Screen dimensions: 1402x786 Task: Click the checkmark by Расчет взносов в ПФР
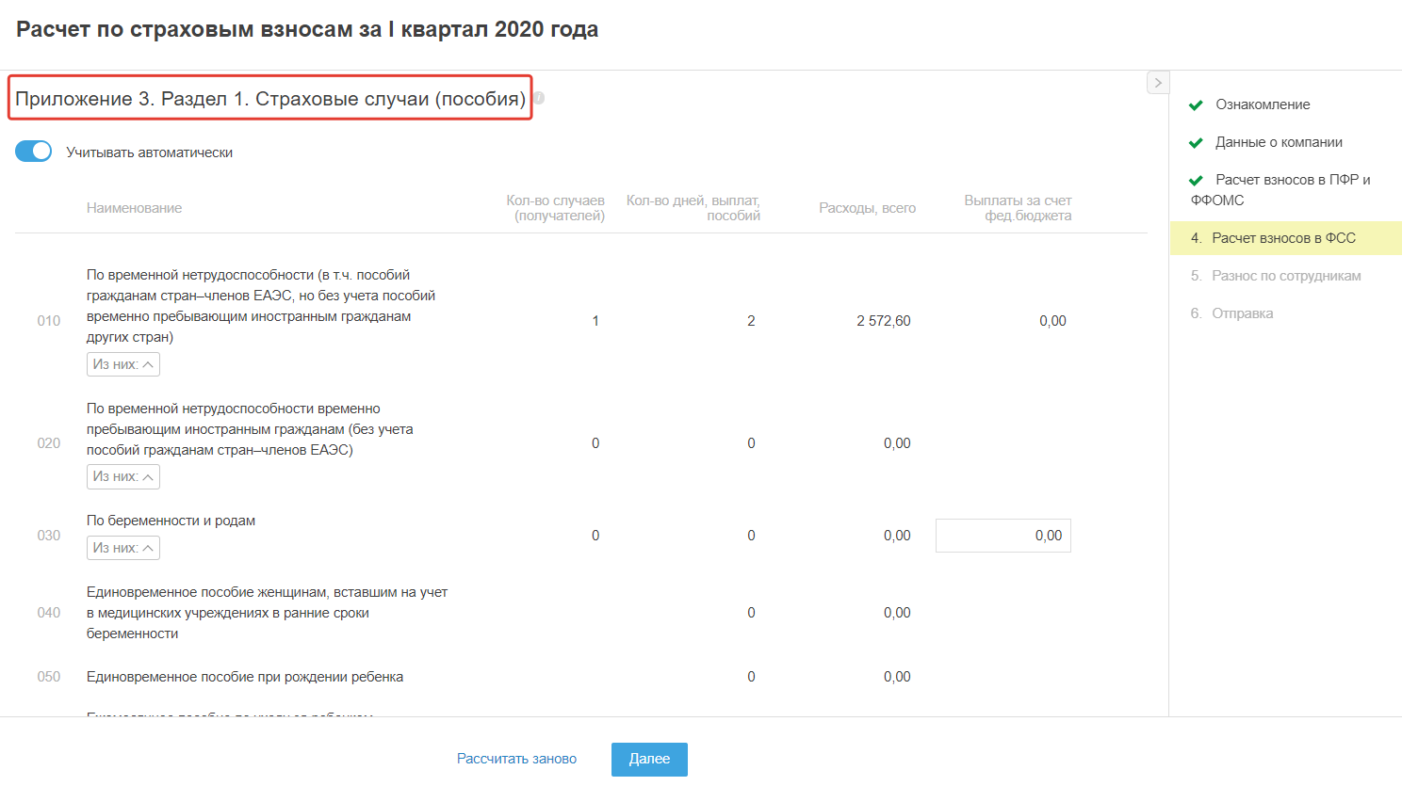pos(1196,181)
